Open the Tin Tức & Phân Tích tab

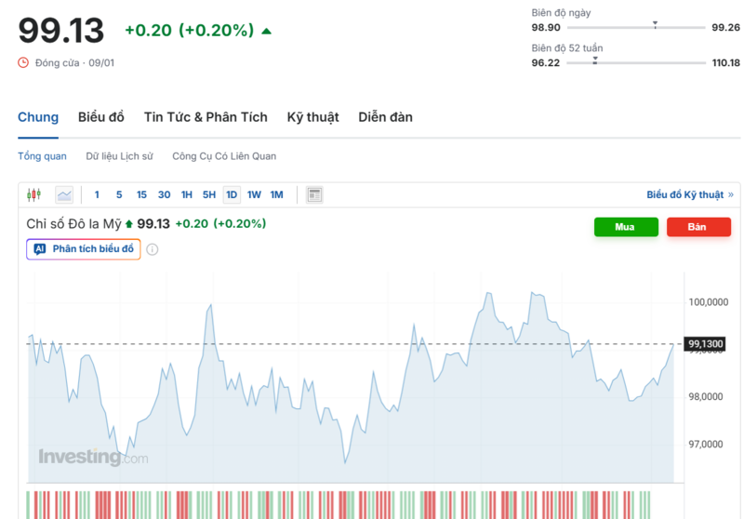tap(206, 117)
